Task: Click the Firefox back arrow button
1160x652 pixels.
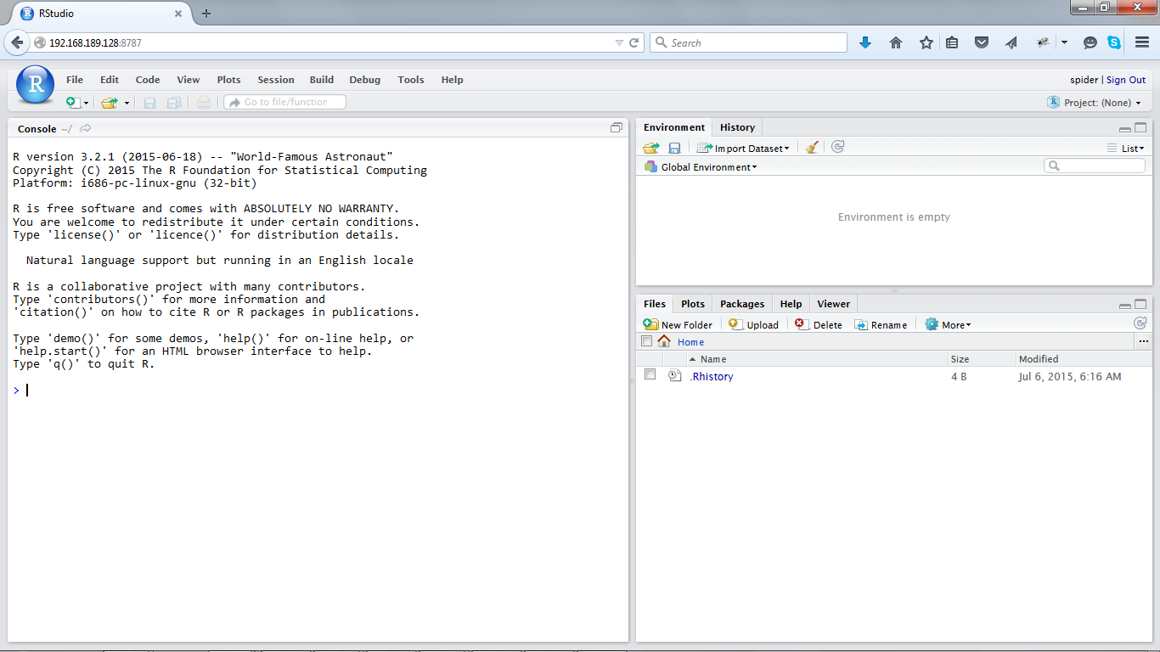Action: 17,42
